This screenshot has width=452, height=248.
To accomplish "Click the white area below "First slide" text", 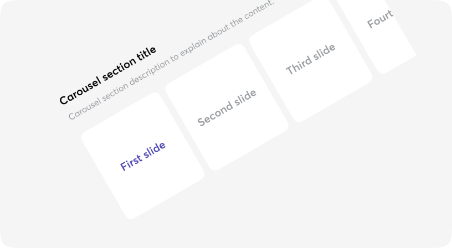I will (x=158, y=184).
